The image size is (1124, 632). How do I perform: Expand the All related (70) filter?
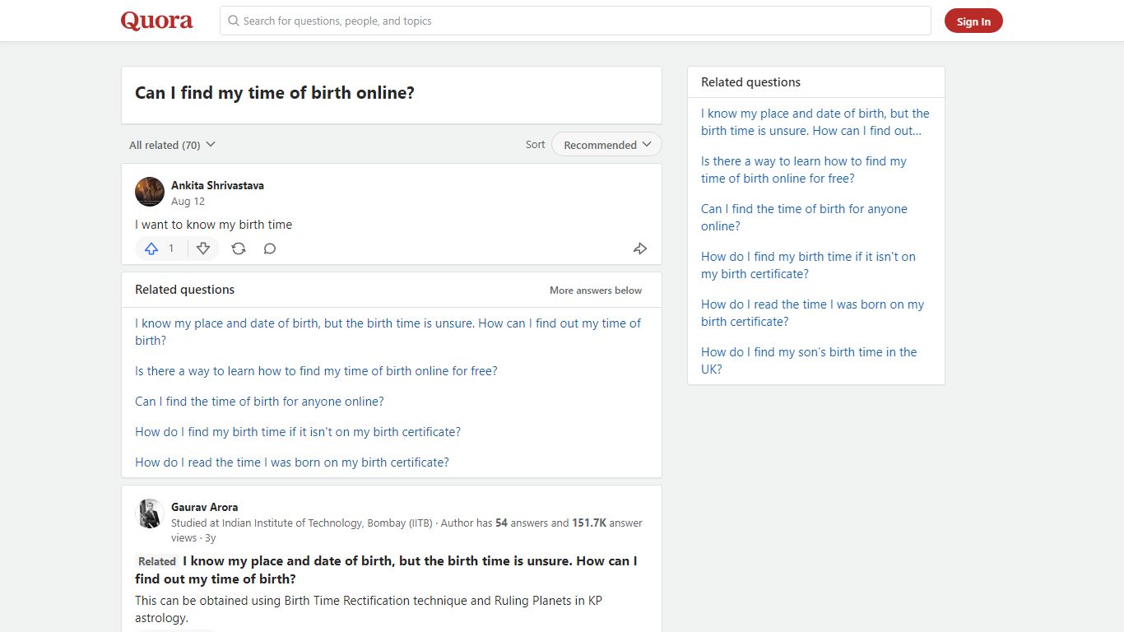pyautogui.click(x=172, y=145)
